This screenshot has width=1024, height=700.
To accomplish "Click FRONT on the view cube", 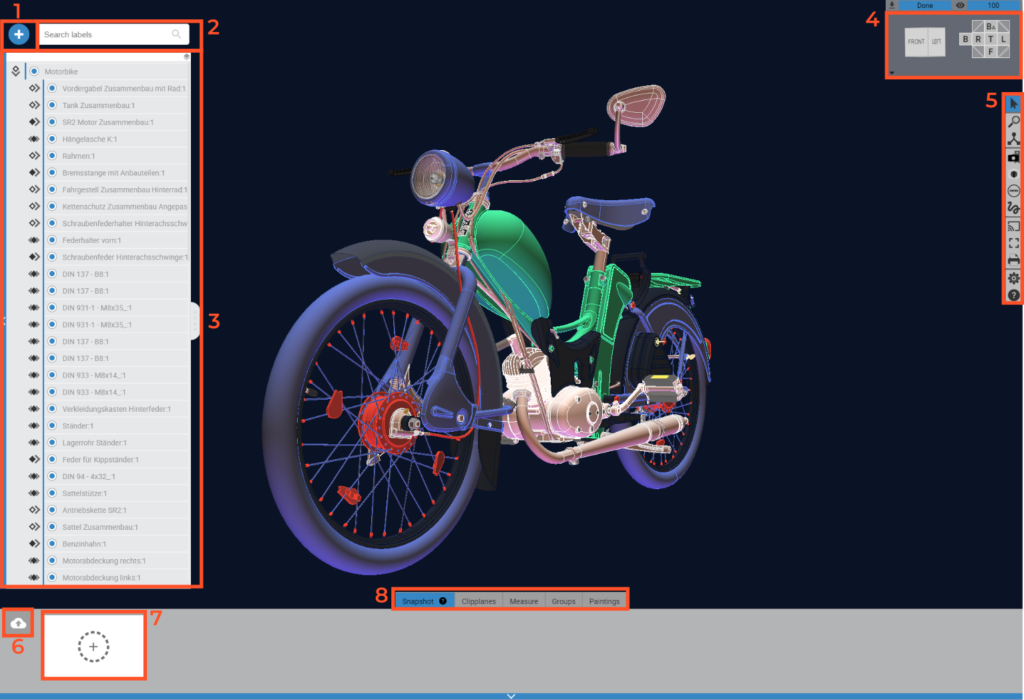I will pos(916,41).
